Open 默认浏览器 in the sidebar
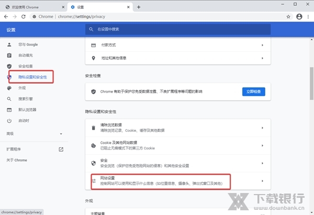Screen dimensions: 314x215 coord(27,110)
